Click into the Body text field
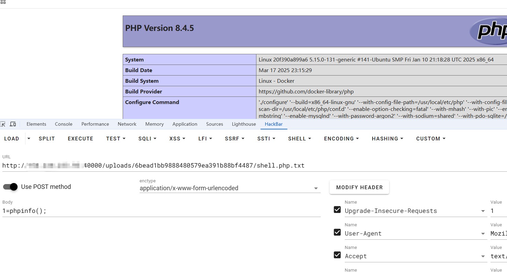507x273 pixels. coord(161,211)
